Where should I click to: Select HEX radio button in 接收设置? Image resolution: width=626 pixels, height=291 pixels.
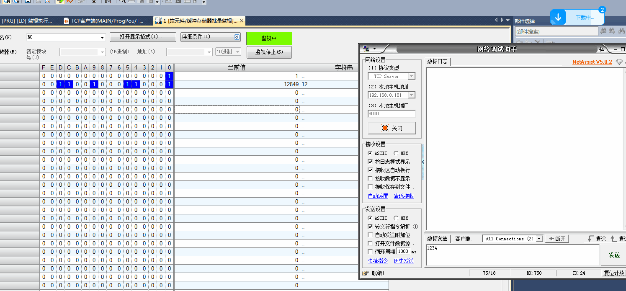[x=396, y=153]
